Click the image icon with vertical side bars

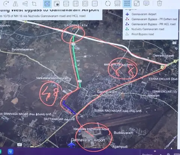[76, 4]
